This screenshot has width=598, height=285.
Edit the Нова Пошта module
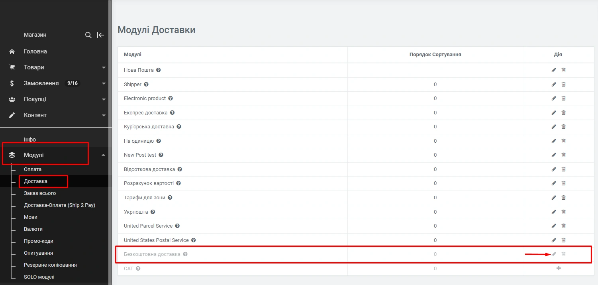click(554, 70)
